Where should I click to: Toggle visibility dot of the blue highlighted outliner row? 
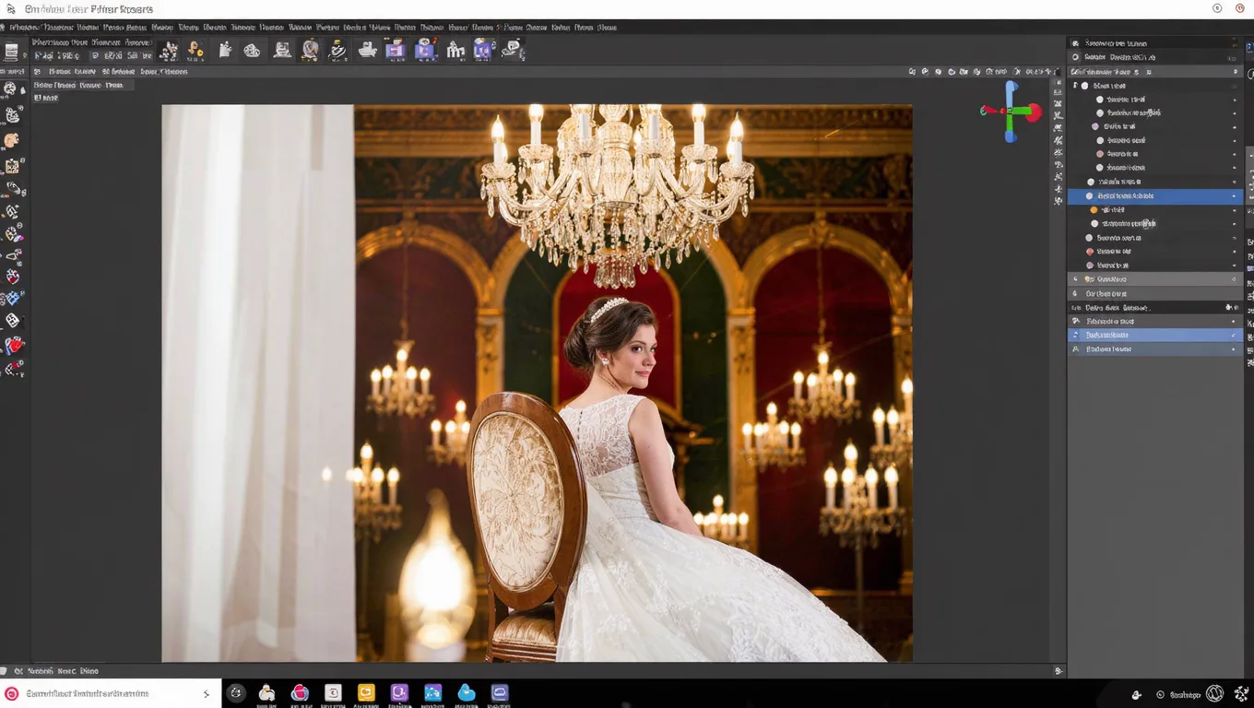[x=1234, y=196]
